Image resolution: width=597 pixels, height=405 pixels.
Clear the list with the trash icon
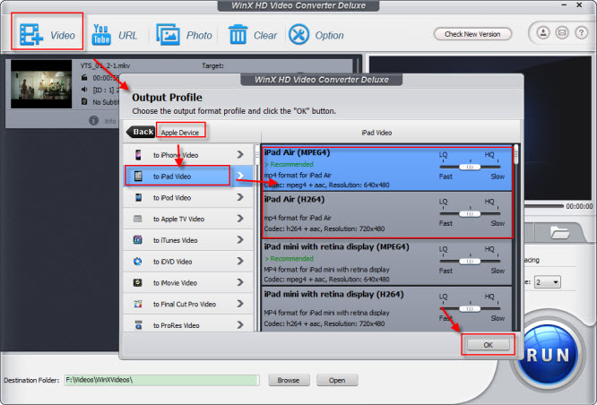click(x=238, y=35)
